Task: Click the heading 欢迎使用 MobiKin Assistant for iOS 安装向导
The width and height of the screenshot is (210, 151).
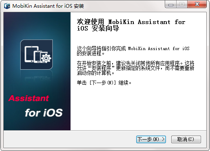Action: tap(131, 25)
